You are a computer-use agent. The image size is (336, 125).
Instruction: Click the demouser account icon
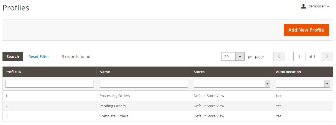(304, 6)
